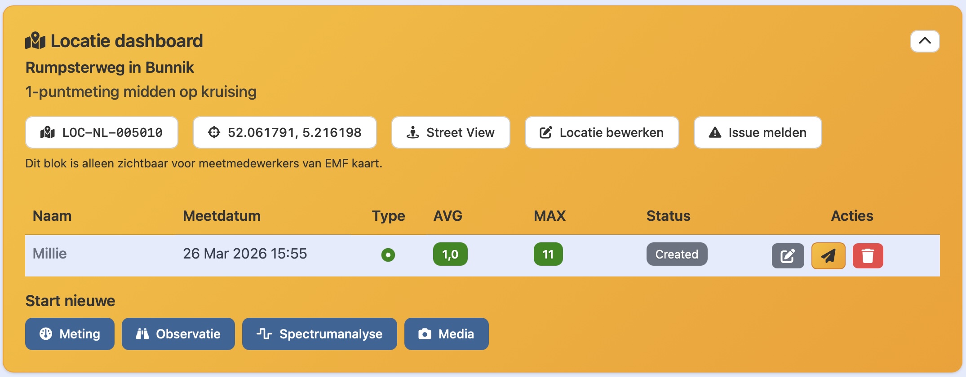Screen dimensions: 966x377
Task: Report a problem via Issue melden
Action: (758, 132)
